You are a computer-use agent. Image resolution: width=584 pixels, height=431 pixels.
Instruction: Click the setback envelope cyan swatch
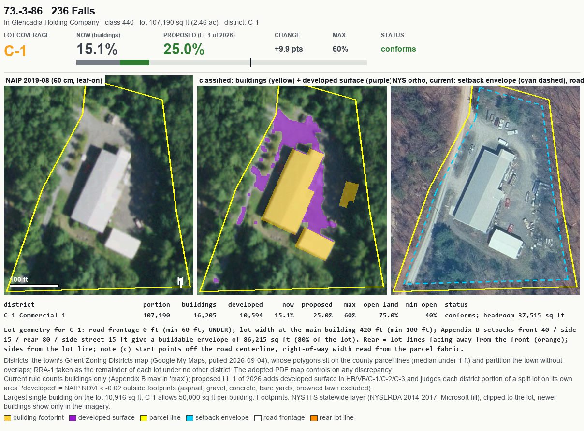[x=190, y=418]
